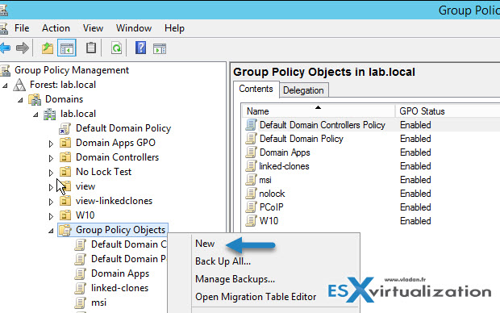Click the Domain Controllers OU folder icon

pyautogui.click(x=65, y=157)
